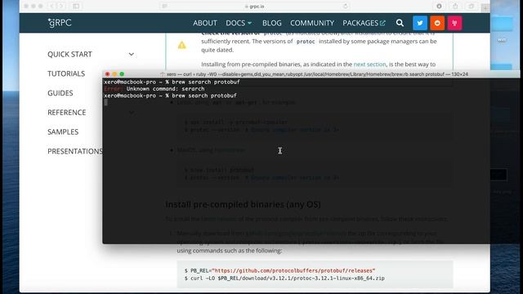523x294 pixels.
Task: Click the Terminal window title bar text
Action: tap(317, 74)
